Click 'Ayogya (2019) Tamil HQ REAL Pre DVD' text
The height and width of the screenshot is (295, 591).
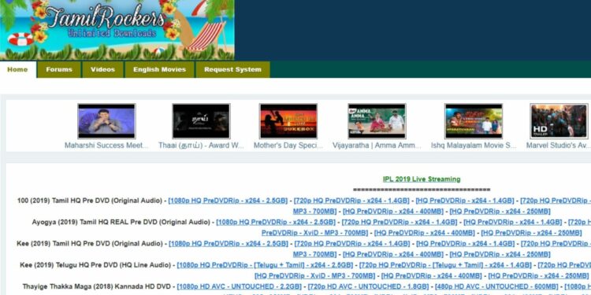coord(121,223)
